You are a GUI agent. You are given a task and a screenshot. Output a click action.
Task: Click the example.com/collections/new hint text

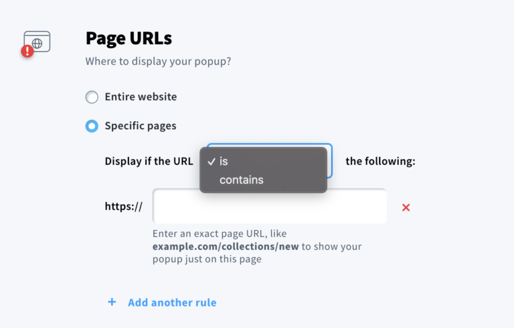[226, 246]
